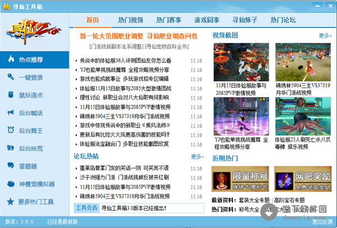Click the flame icon beside 热点推荐
The image size is (337, 228).
click(11, 58)
